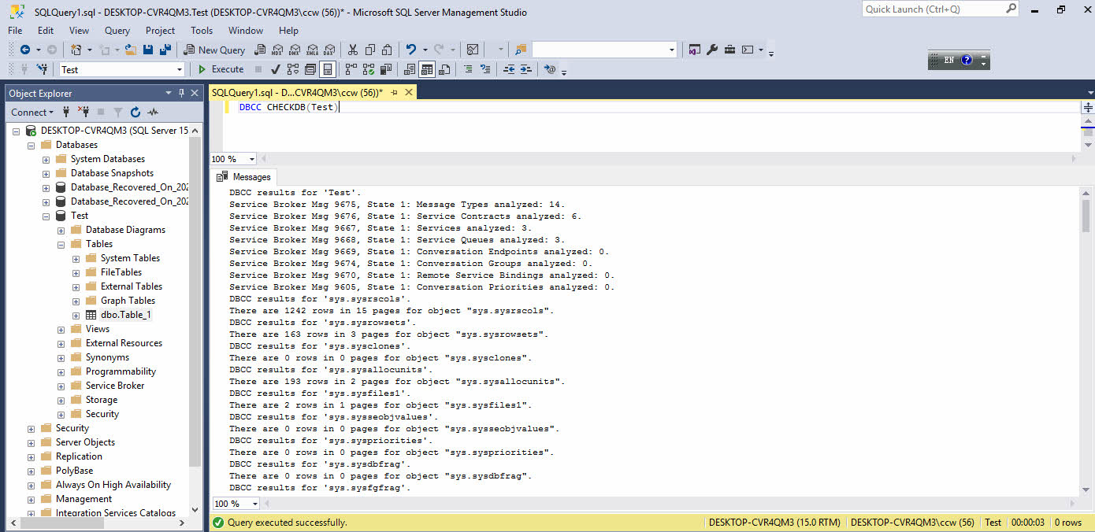Toggle Include Actual Execution Plan
Image resolution: width=1095 pixels, height=532 pixels.
(x=351, y=69)
